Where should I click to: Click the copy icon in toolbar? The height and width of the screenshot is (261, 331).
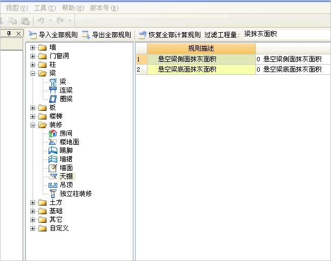pyautogui.click(x=13, y=21)
